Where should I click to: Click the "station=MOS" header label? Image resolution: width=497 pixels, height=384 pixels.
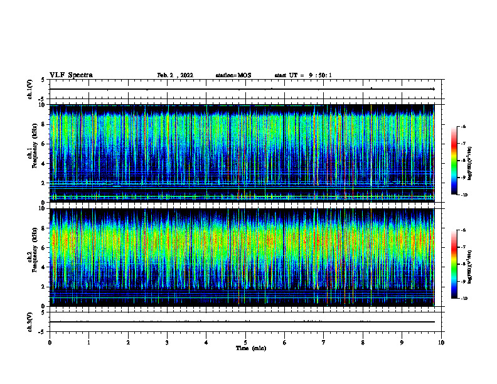[233, 75]
